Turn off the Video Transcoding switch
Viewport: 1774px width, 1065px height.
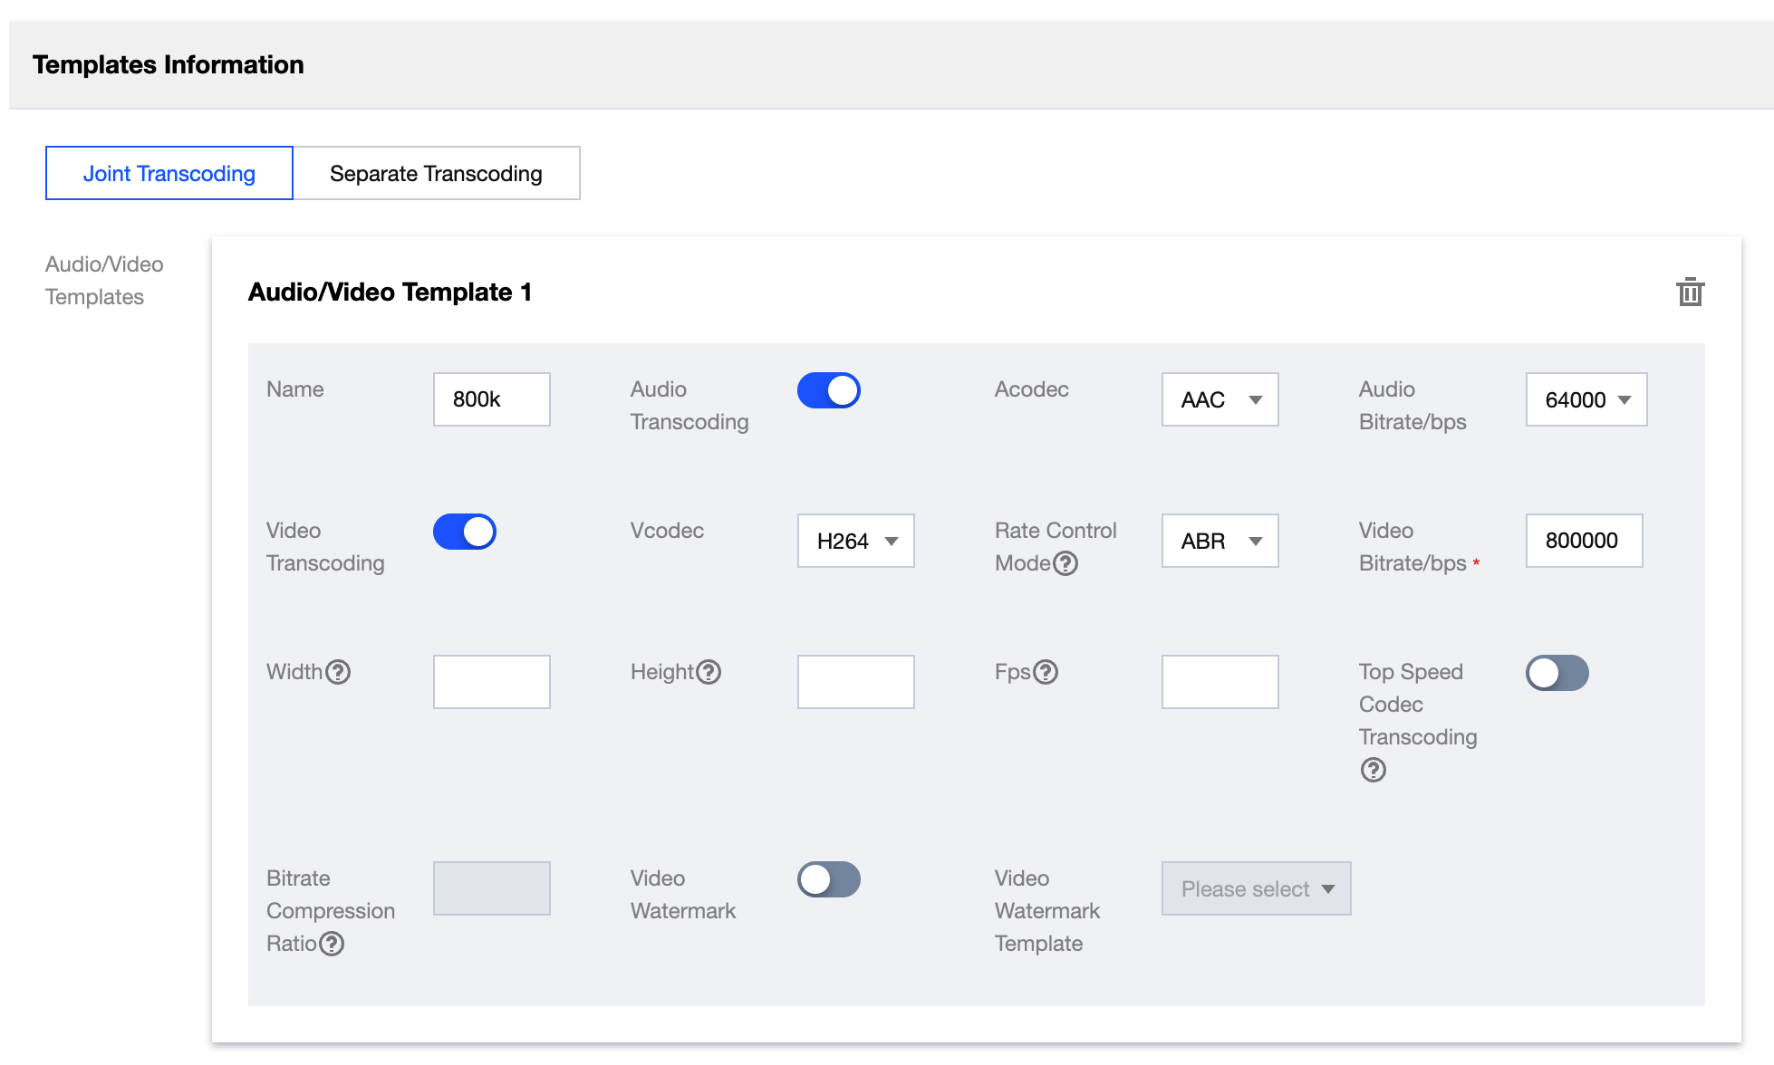pyautogui.click(x=464, y=532)
